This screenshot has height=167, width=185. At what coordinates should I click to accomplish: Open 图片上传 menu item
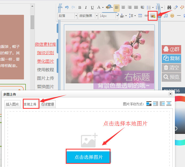[46, 78]
